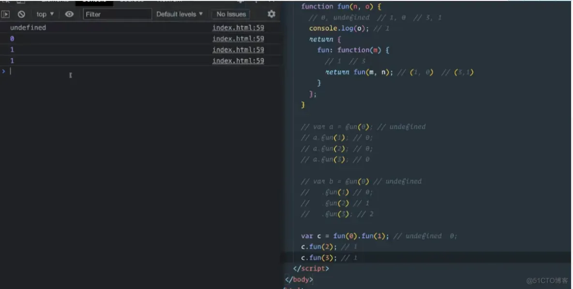Create a live expression with the eye icon
The image size is (573, 289).
[69, 14]
